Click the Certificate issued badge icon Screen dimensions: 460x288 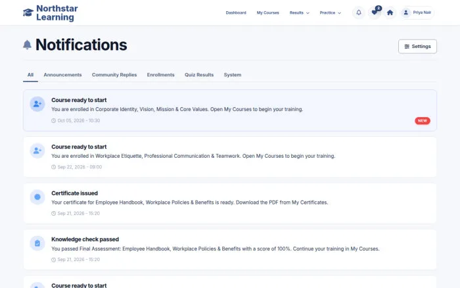point(37,197)
